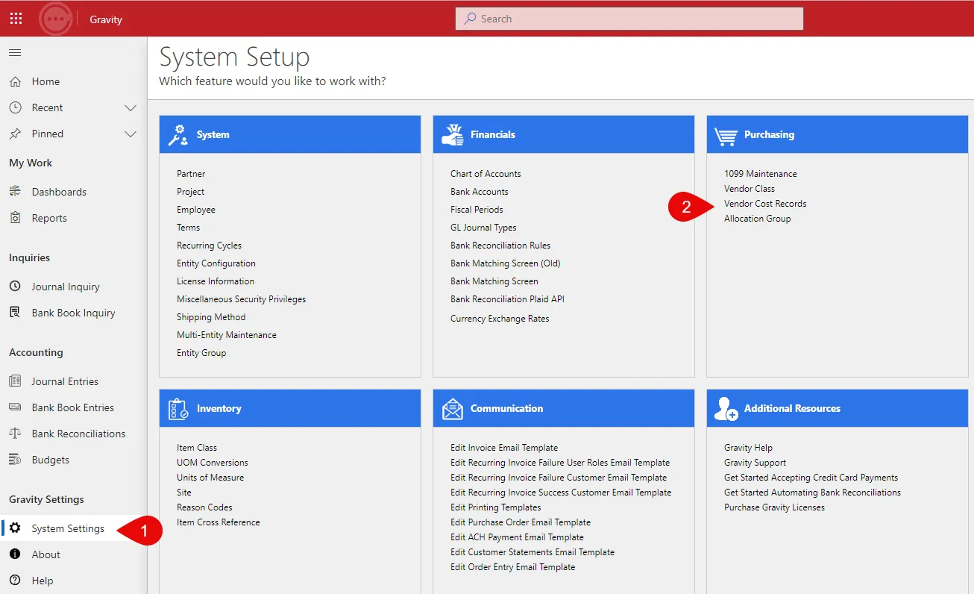The height and width of the screenshot is (594, 974).
Task: Click the Budgets coins icon
Action: [x=15, y=460]
